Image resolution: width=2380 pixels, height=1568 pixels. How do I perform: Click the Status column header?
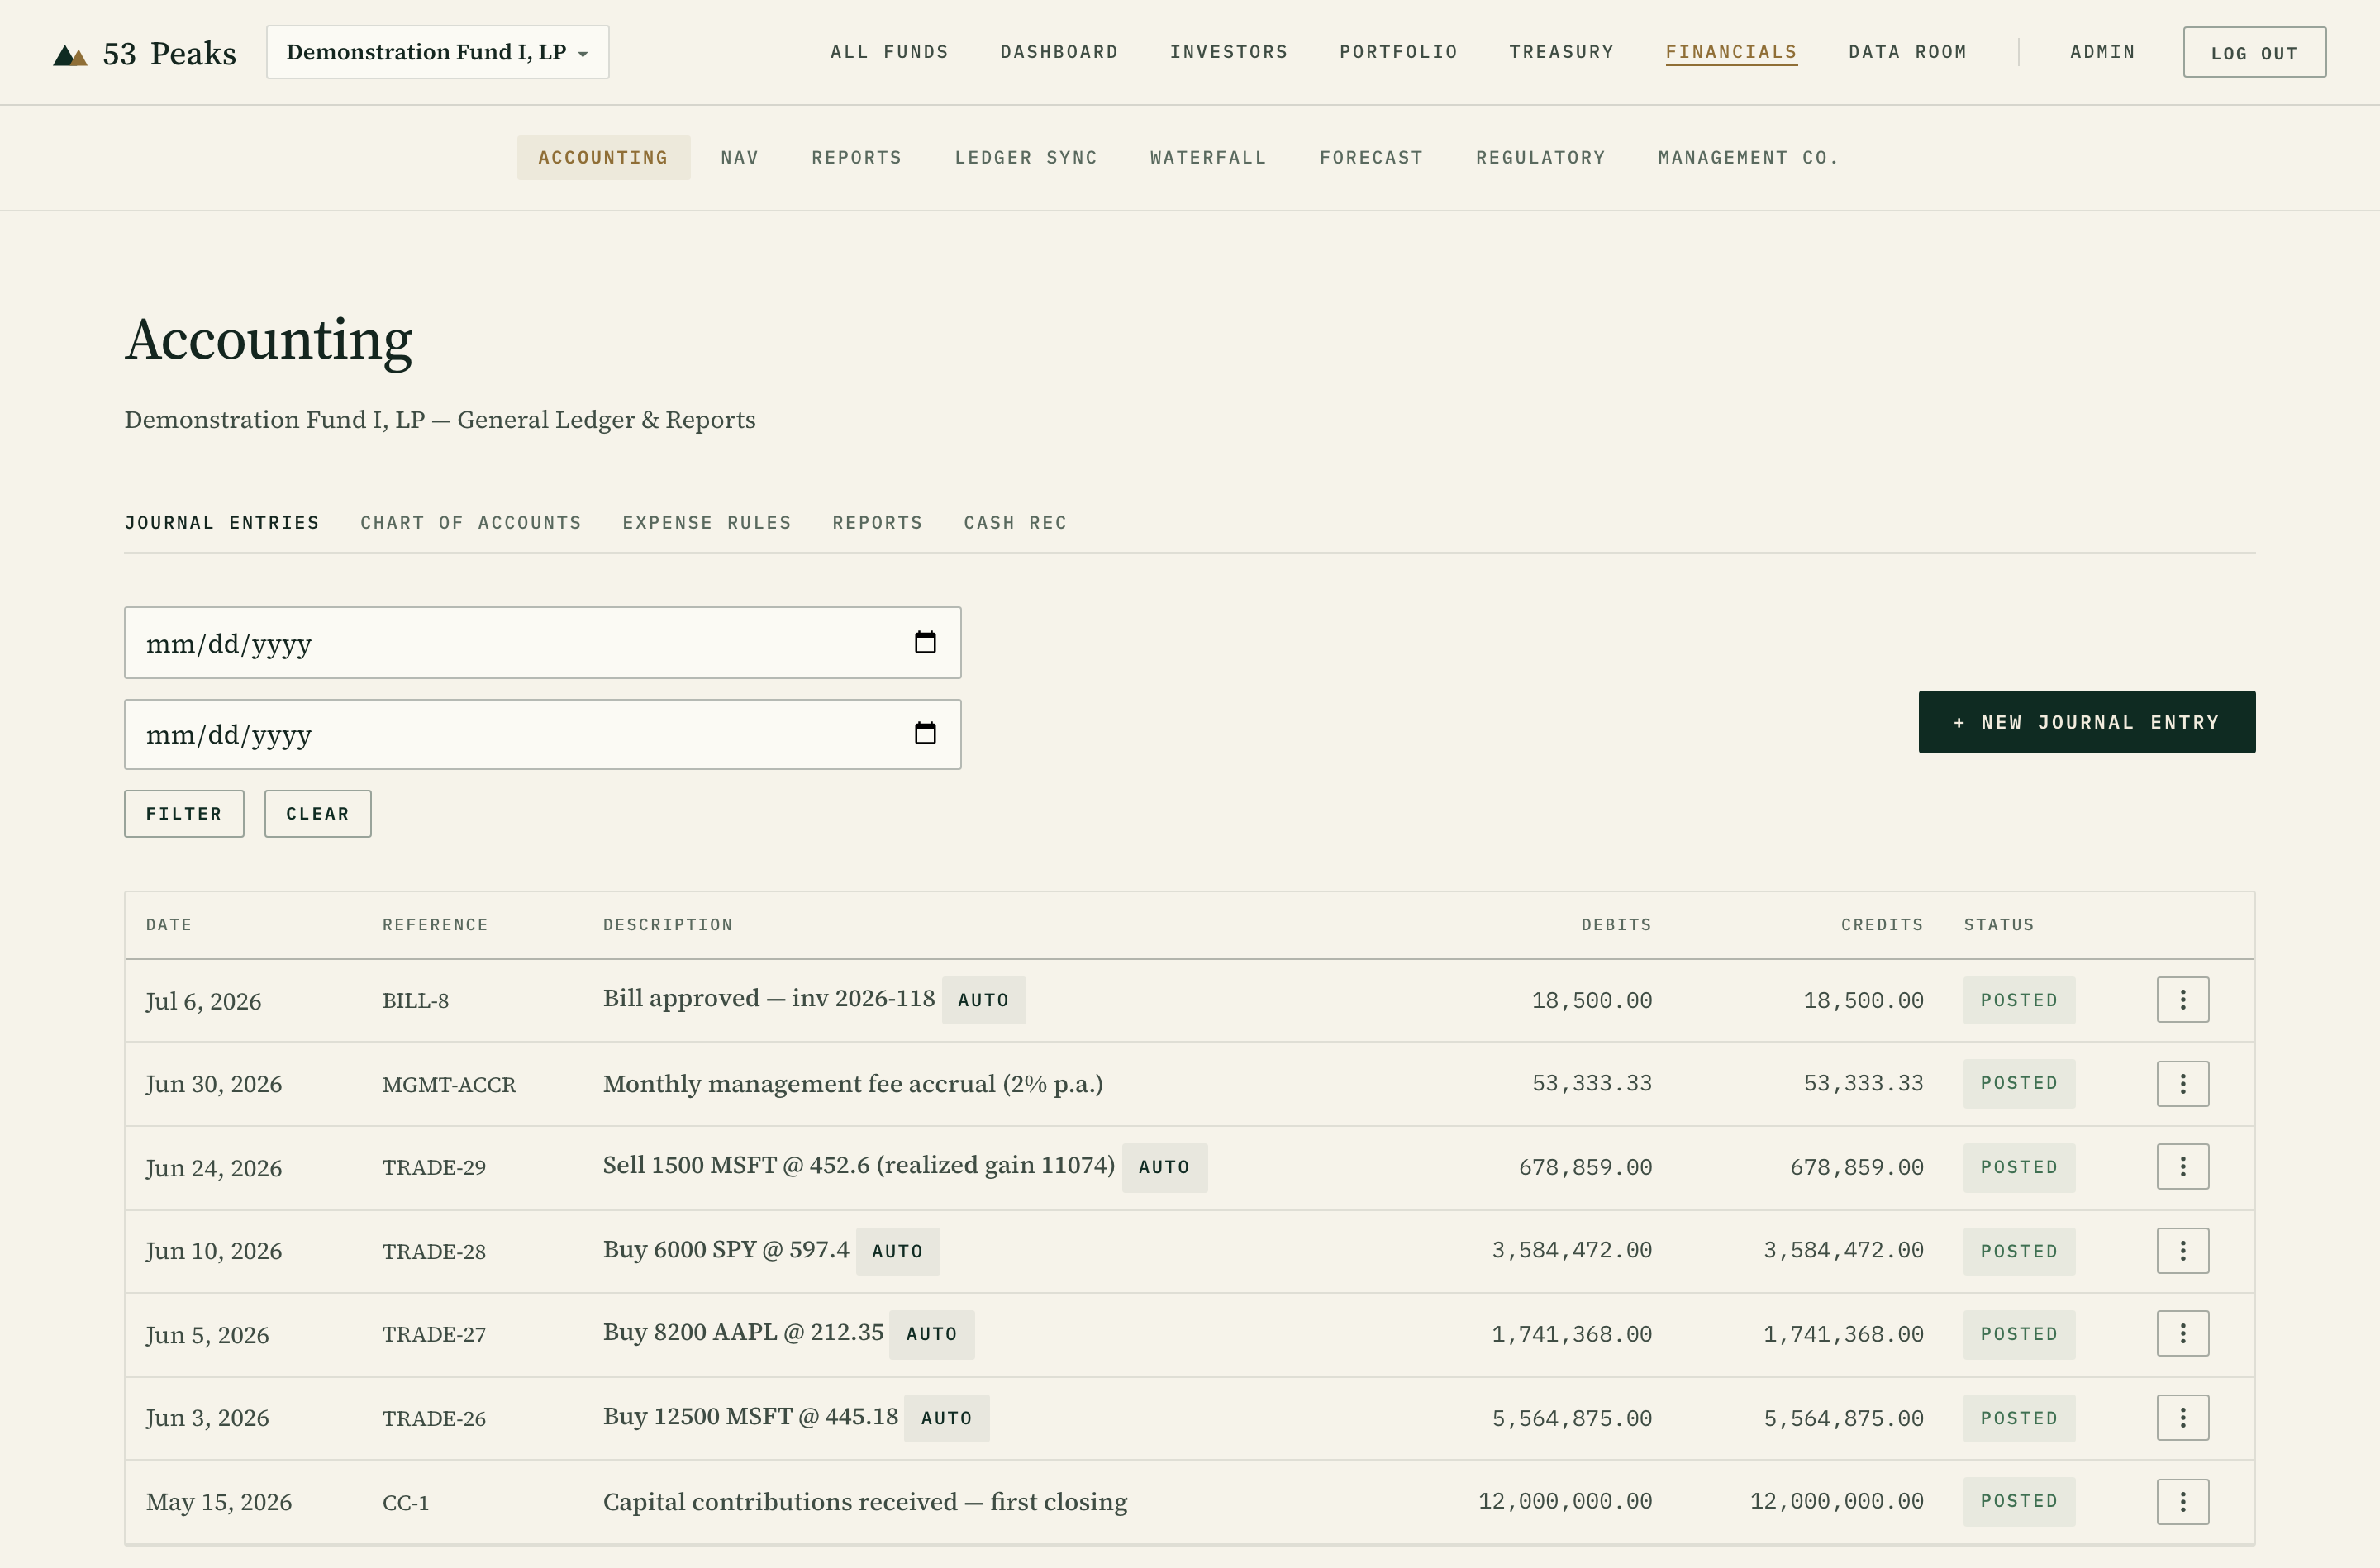(1999, 925)
